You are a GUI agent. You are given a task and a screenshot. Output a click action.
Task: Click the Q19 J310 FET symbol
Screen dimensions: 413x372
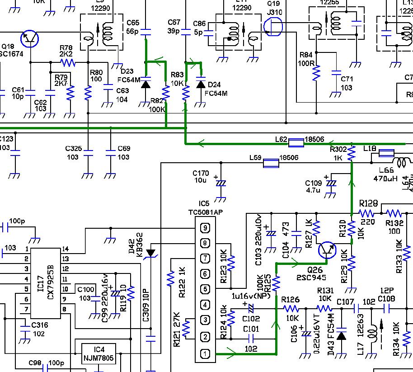(273, 26)
